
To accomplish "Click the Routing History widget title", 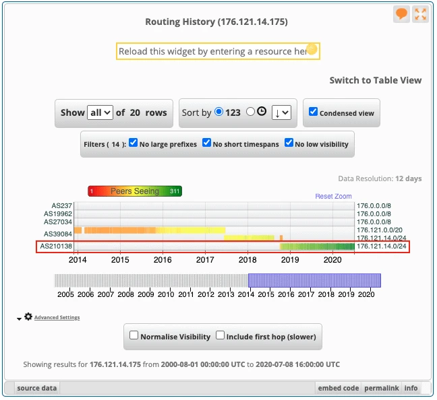I will [216, 22].
